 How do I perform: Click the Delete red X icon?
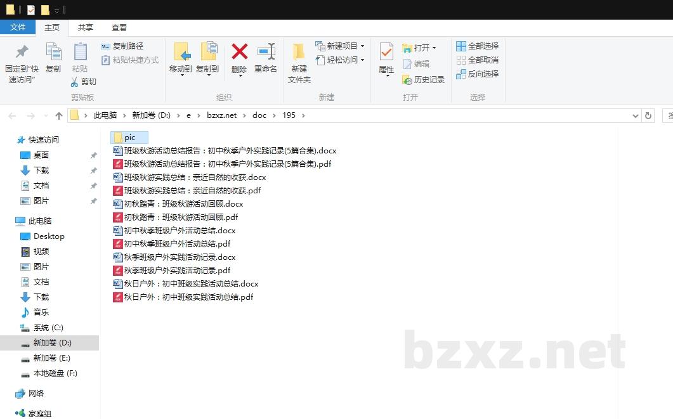(x=239, y=52)
